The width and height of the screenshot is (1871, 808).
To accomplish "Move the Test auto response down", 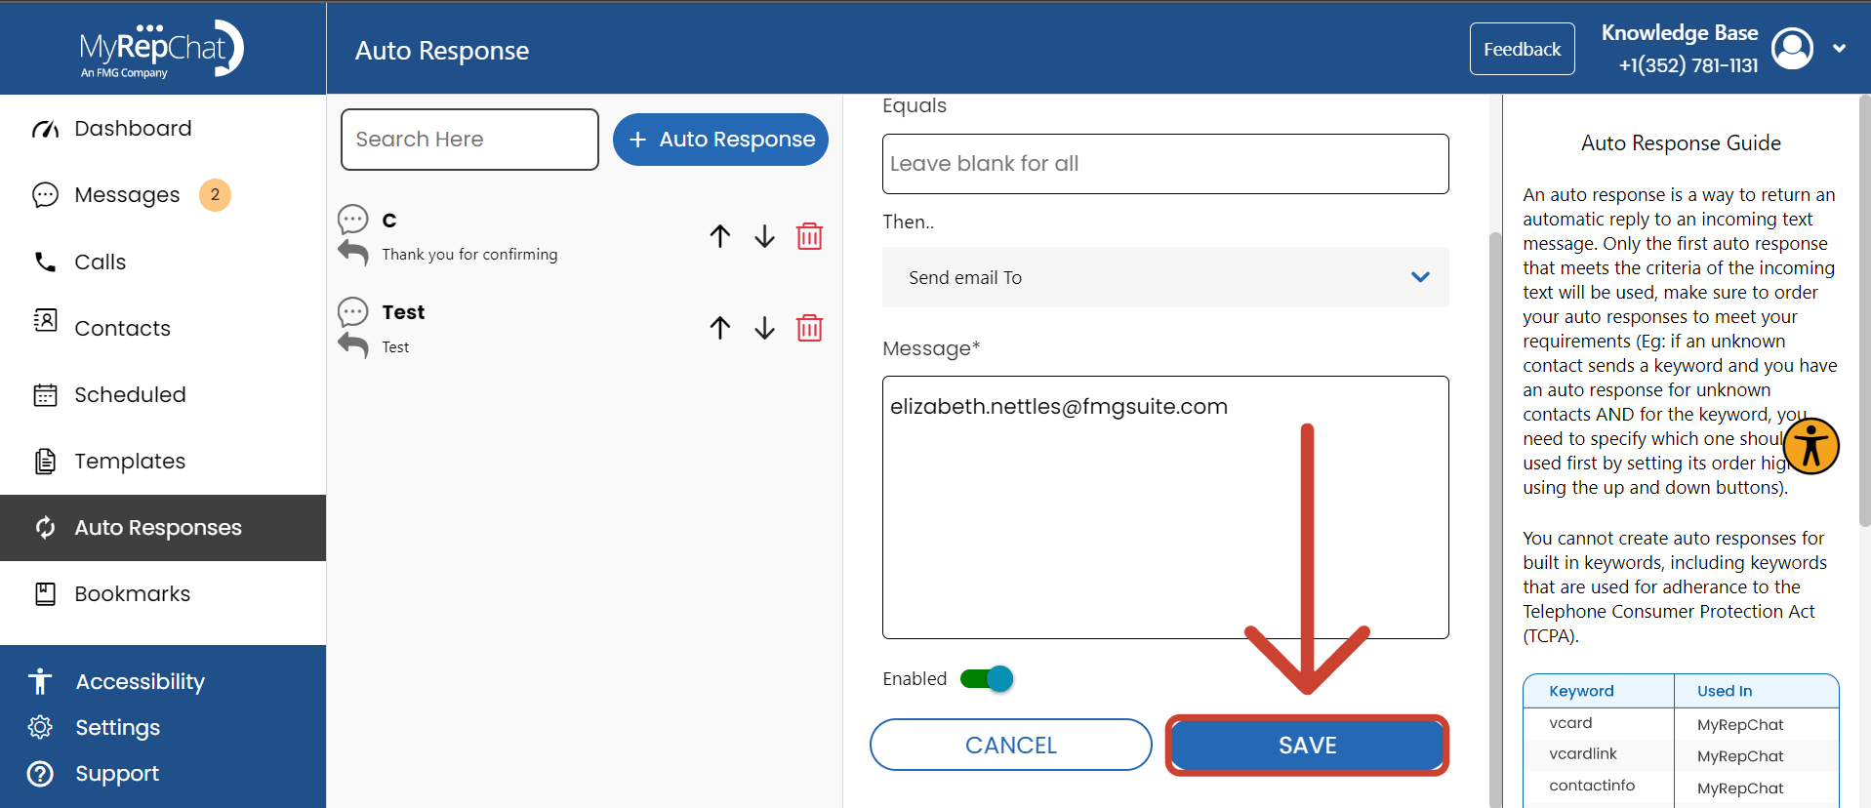I will tap(764, 328).
